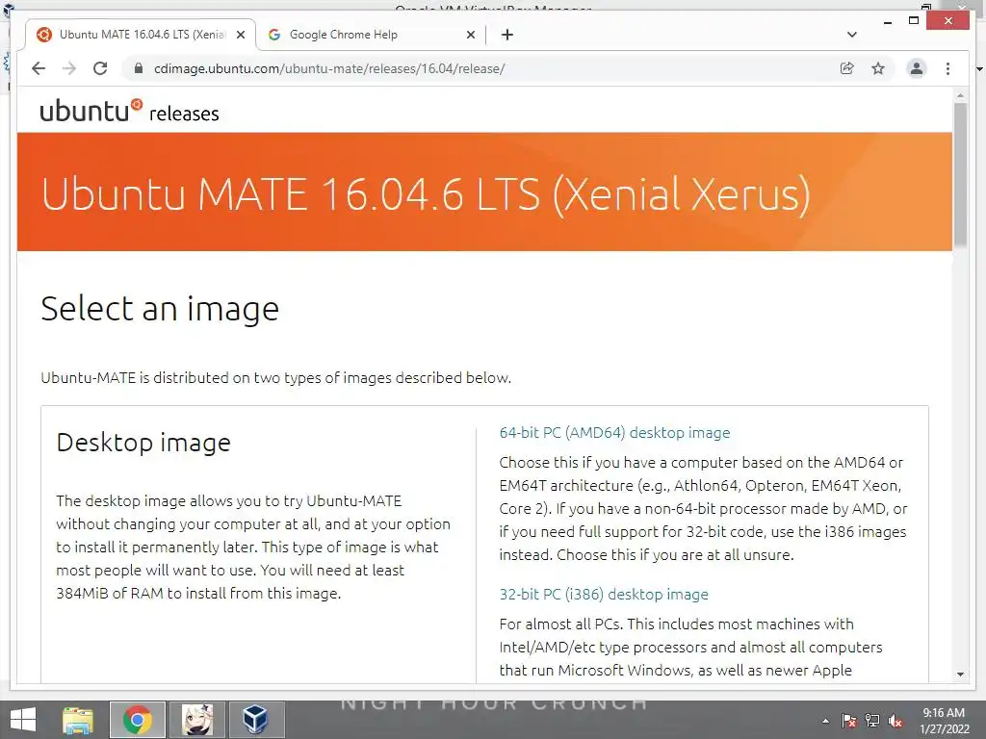Show hidden system tray icons
The width and height of the screenshot is (986, 739).
click(825, 722)
